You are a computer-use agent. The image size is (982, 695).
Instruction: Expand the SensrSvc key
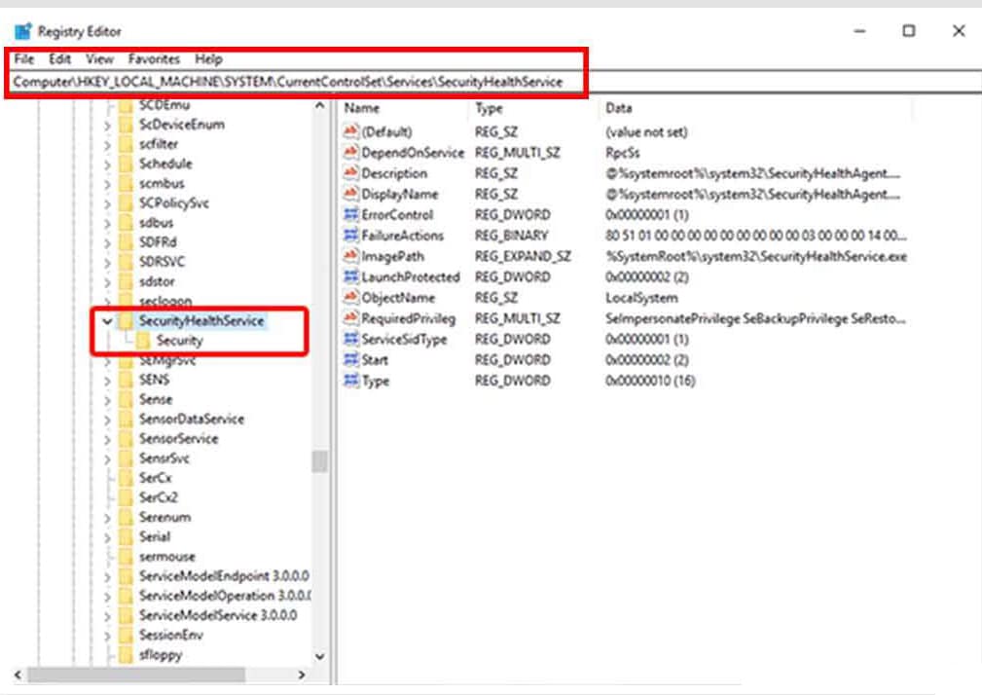[x=107, y=459]
